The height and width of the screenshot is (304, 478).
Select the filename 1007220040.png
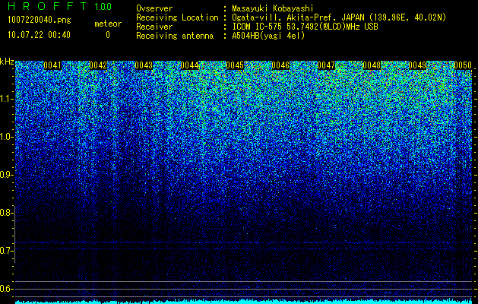[40, 20]
